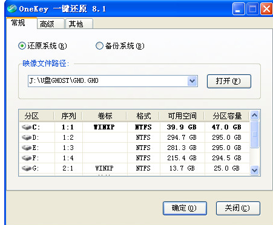Select the cell showing 1:2
The image size is (273, 225).
tap(68, 137)
